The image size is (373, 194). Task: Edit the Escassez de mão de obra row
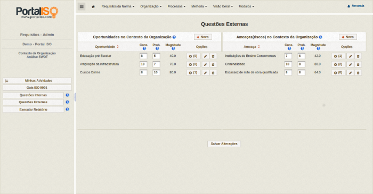pos(351,73)
